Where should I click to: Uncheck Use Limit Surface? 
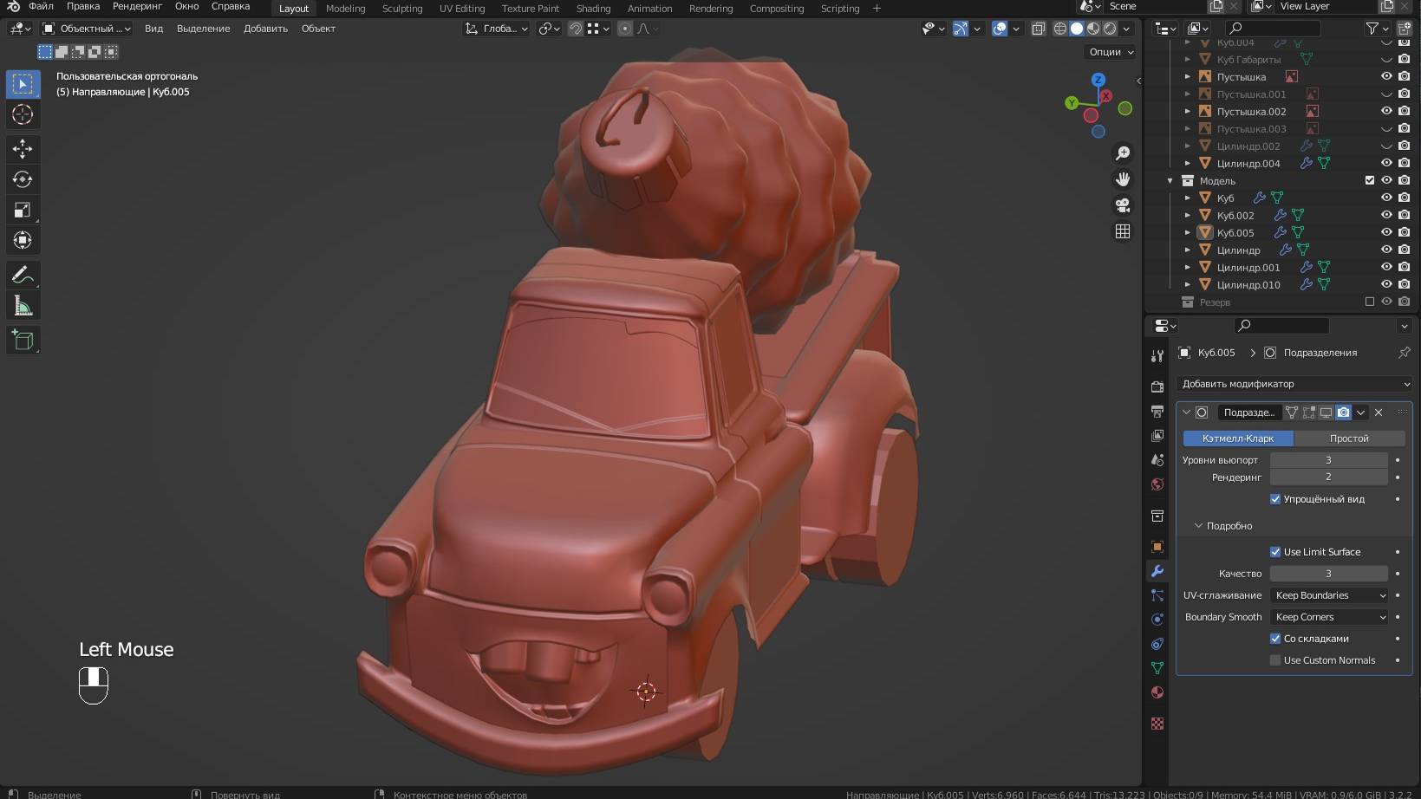pos(1275,552)
